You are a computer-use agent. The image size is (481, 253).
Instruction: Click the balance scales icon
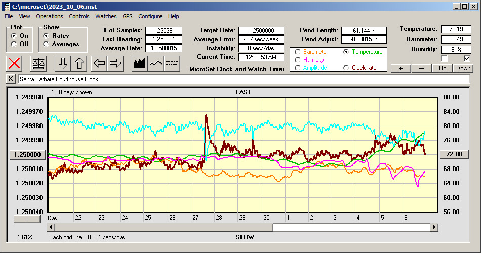38,63
